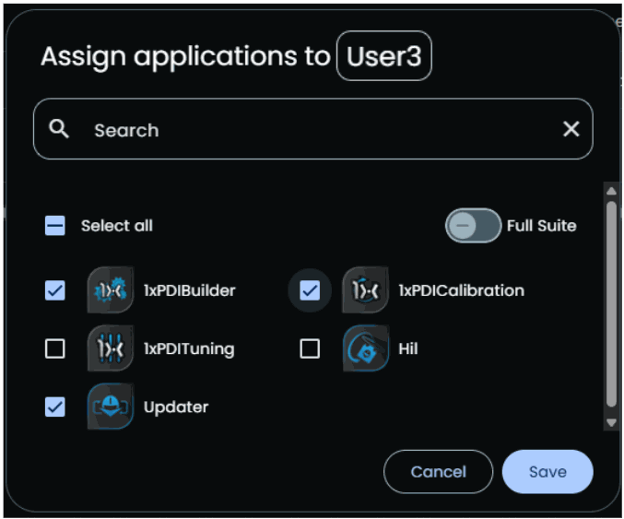
Task: Click the scrollbar down arrow
Action: (x=610, y=422)
